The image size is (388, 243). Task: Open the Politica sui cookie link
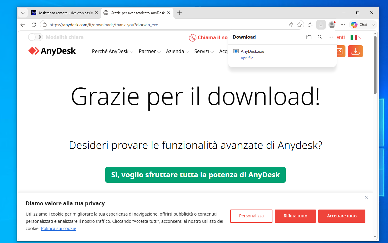59,229
